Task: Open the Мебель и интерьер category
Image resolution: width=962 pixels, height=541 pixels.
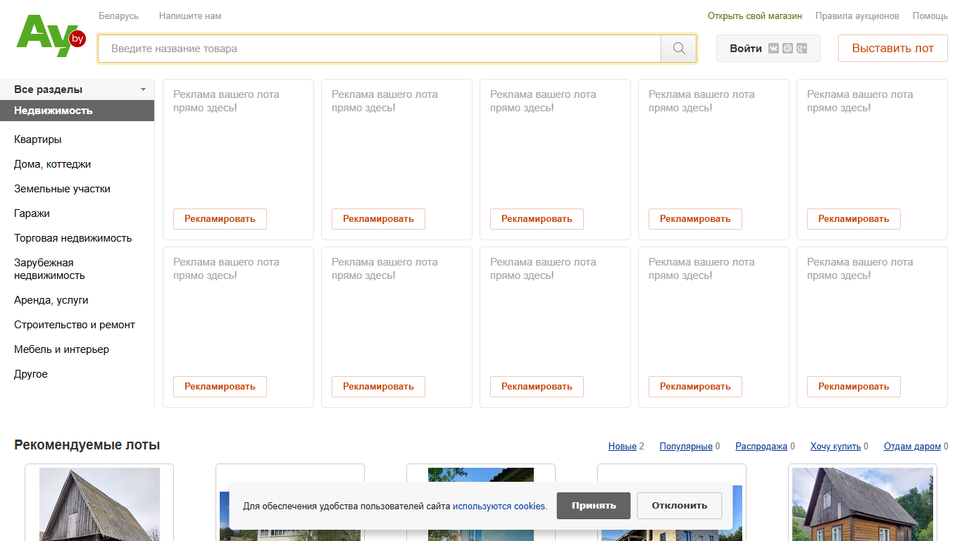Action: point(62,349)
